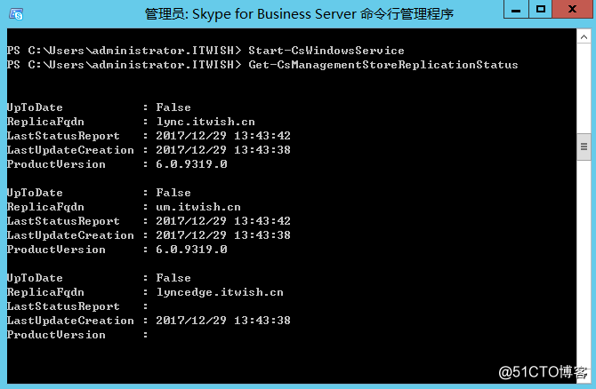596x389 pixels.
Task: Click ProductVersion 6.0.9319.0 for lync.itwish.cn
Action: 191,164
